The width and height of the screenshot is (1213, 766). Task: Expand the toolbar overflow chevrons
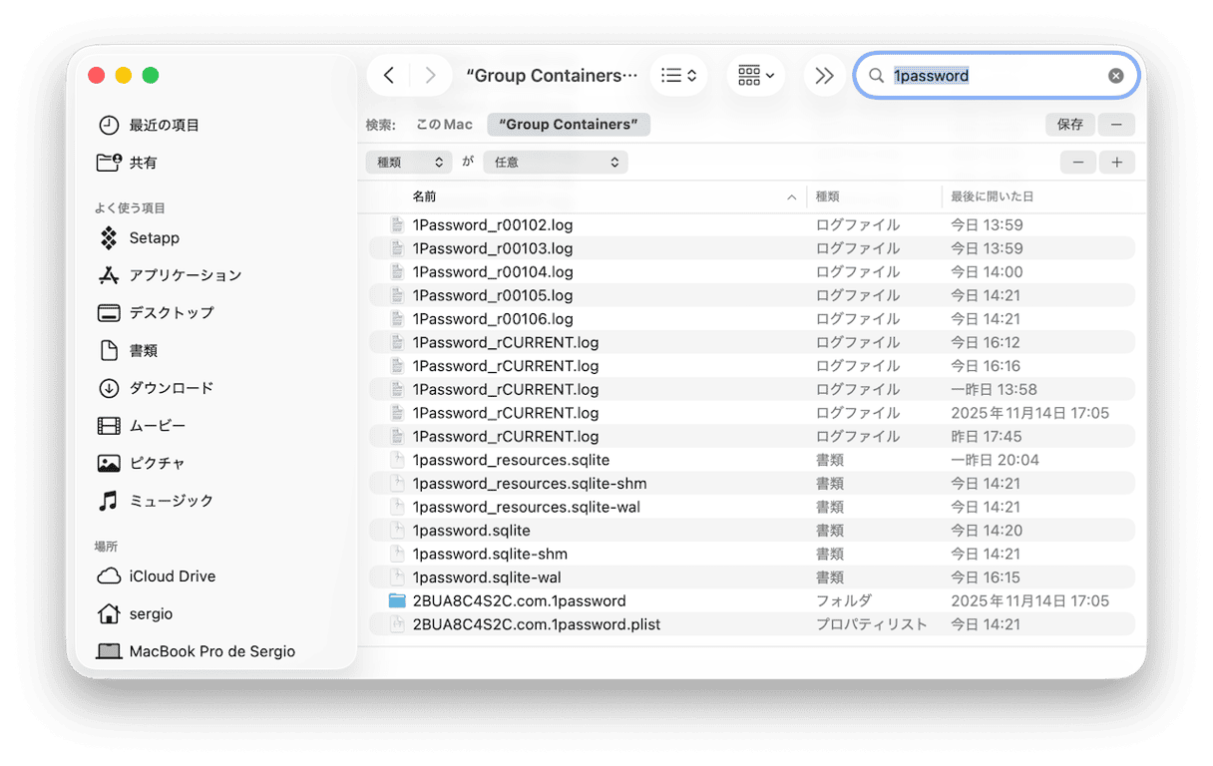824,76
